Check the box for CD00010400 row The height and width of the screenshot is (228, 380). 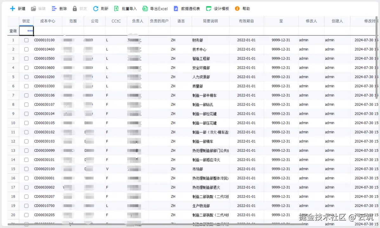(x=26, y=49)
